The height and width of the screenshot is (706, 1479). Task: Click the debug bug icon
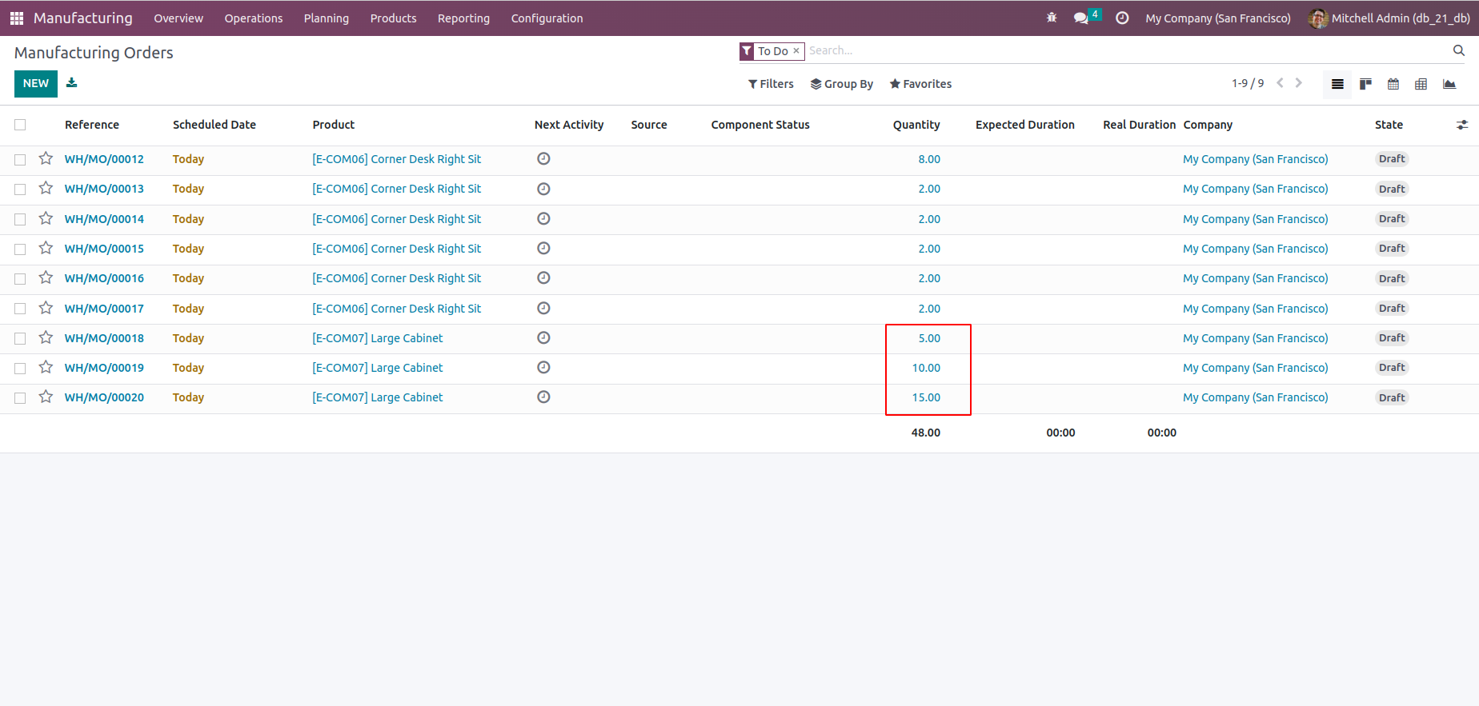pyautogui.click(x=1052, y=18)
